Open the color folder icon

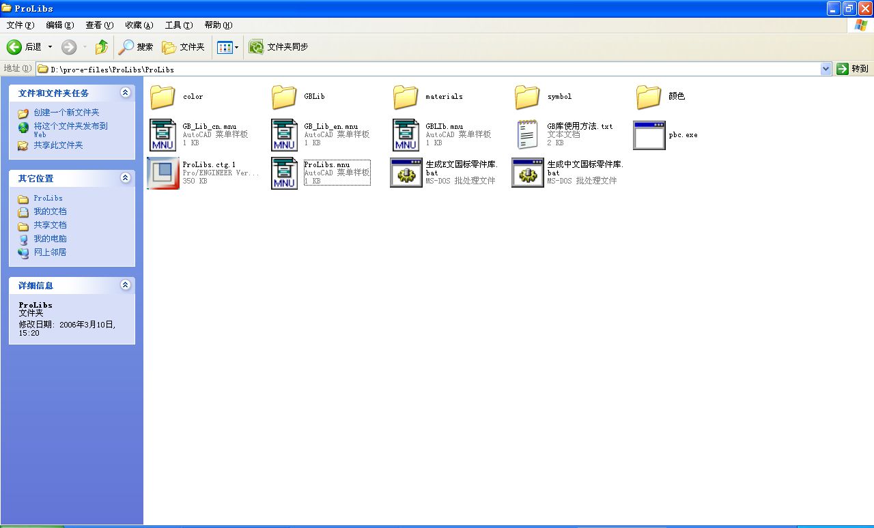163,97
